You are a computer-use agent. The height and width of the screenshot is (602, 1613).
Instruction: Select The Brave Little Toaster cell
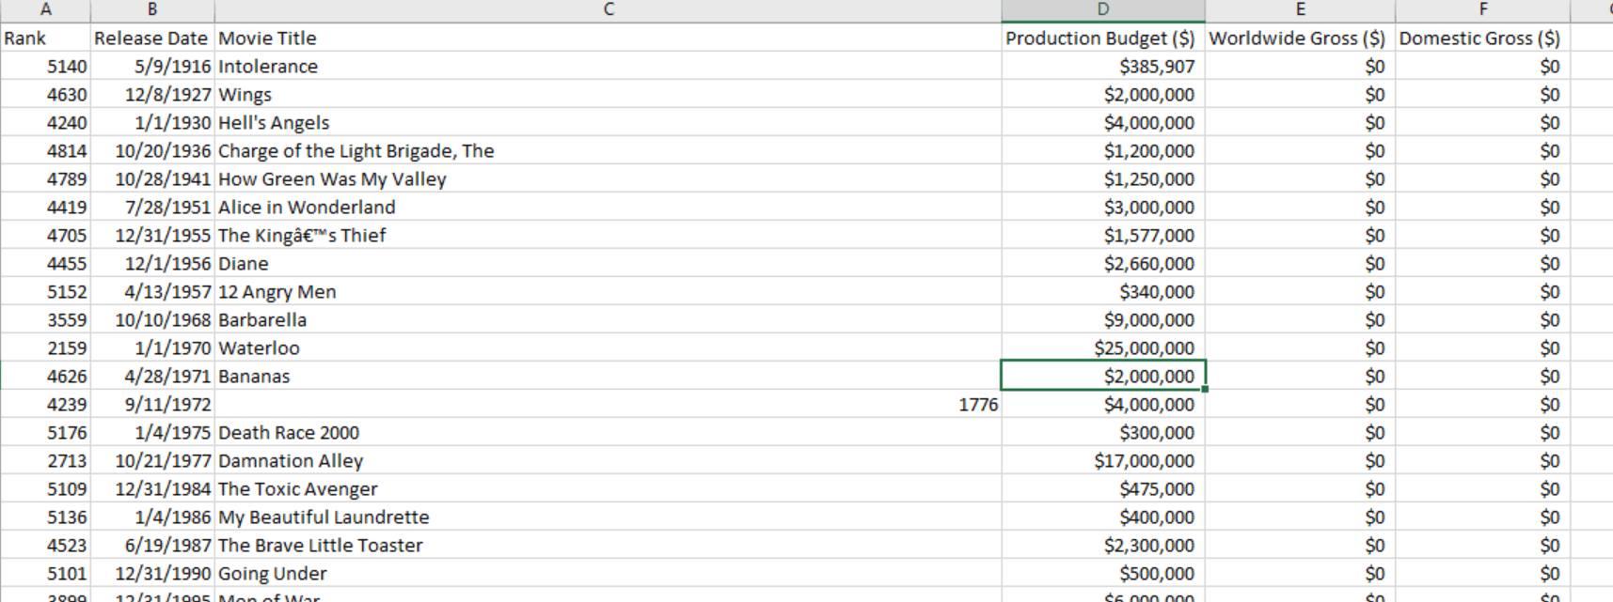click(609, 545)
